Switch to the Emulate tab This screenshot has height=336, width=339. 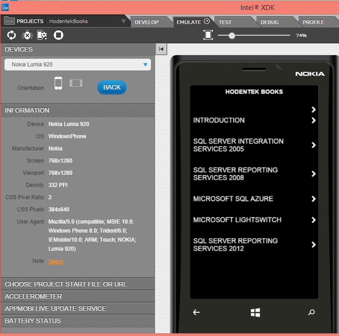(x=189, y=22)
